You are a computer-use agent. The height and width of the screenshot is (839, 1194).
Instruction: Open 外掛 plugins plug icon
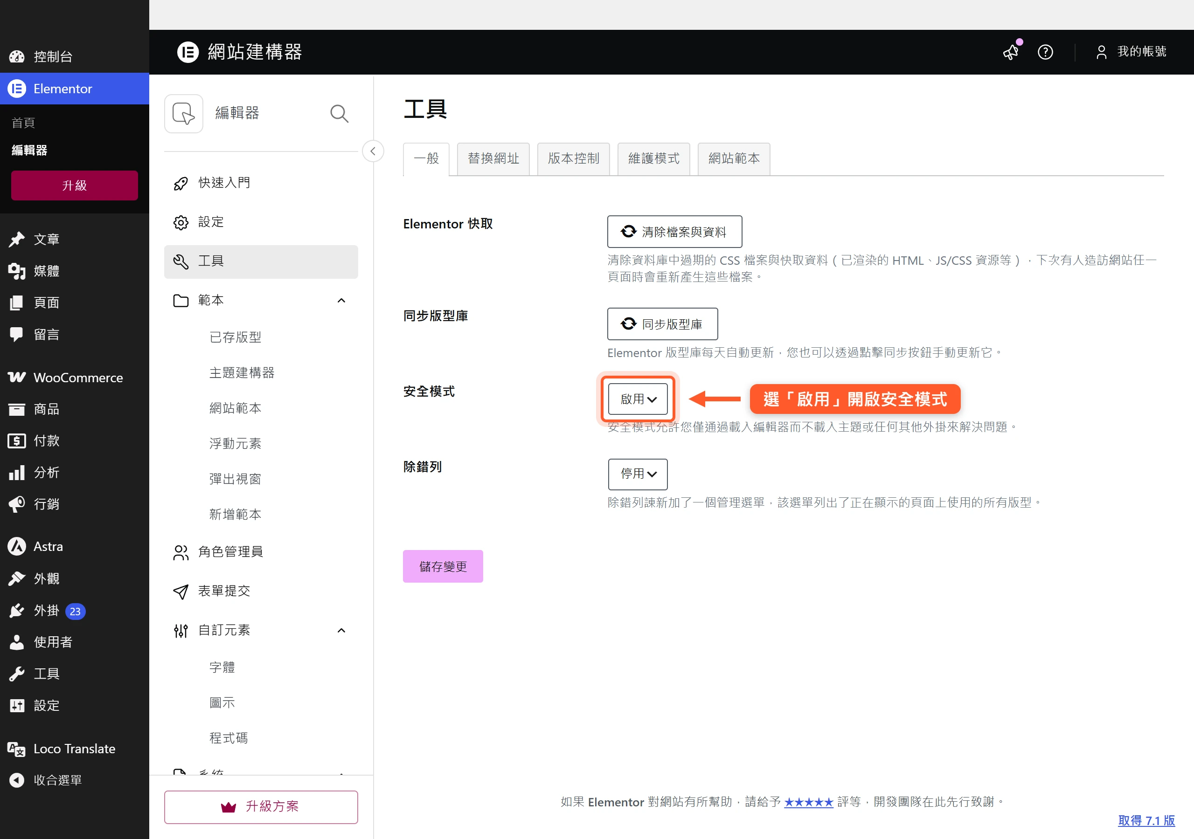pyautogui.click(x=17, y=610)
